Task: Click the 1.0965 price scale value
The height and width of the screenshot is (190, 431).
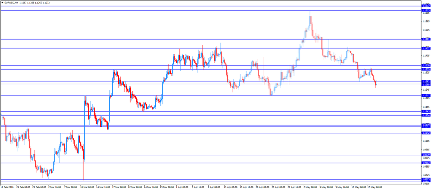Action: point(426,150)
